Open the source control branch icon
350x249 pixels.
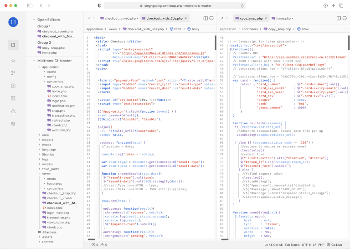[x=13, y=73]
